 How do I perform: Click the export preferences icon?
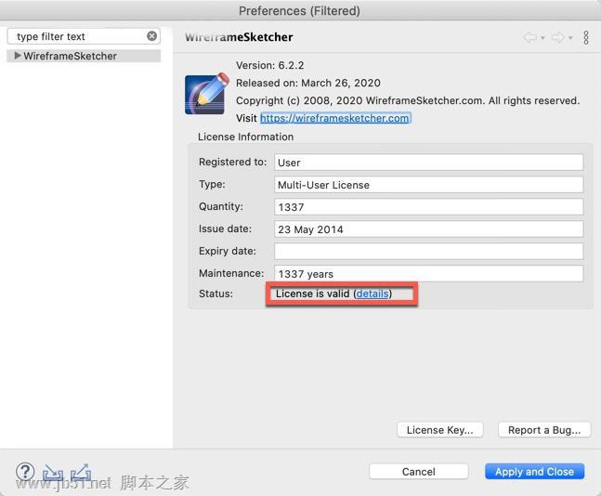pos(81,472)
